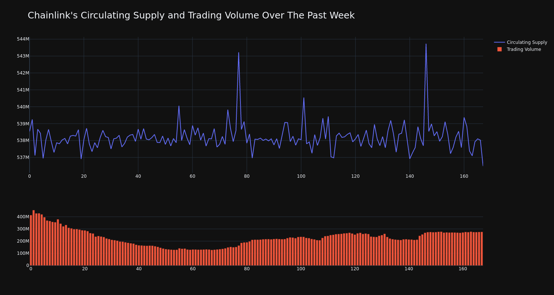The width and height of the screenshot is (554, 295).
Task: Click the 542M y-axis label
Action: [x=23, y=73]
